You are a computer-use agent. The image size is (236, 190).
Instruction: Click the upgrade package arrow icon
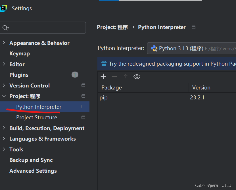126,77
